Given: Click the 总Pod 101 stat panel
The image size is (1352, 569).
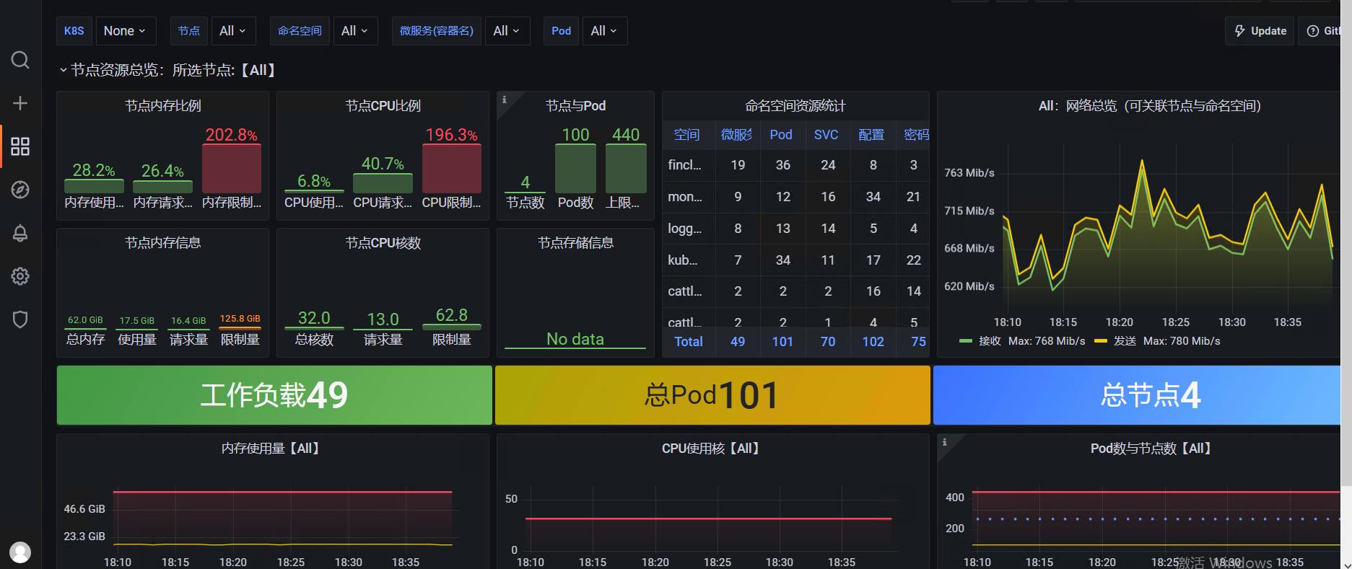Looking at the screenshot, I should (x=712, y=395).
